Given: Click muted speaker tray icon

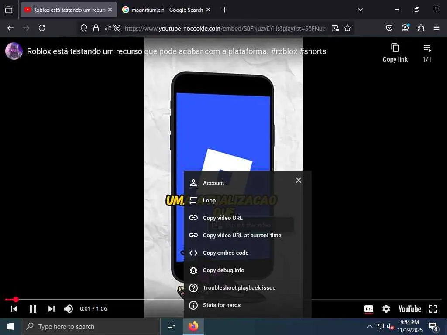Looking at the screenshot, I should coord(390,326).
